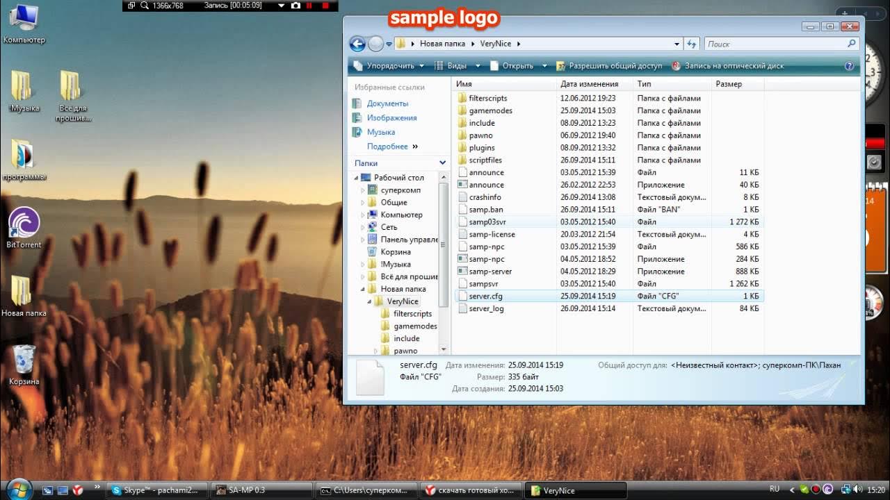This screenshot has height=500, width=890.
Task: Sort the list by Тип column header
Action: [x=672, y=84]
